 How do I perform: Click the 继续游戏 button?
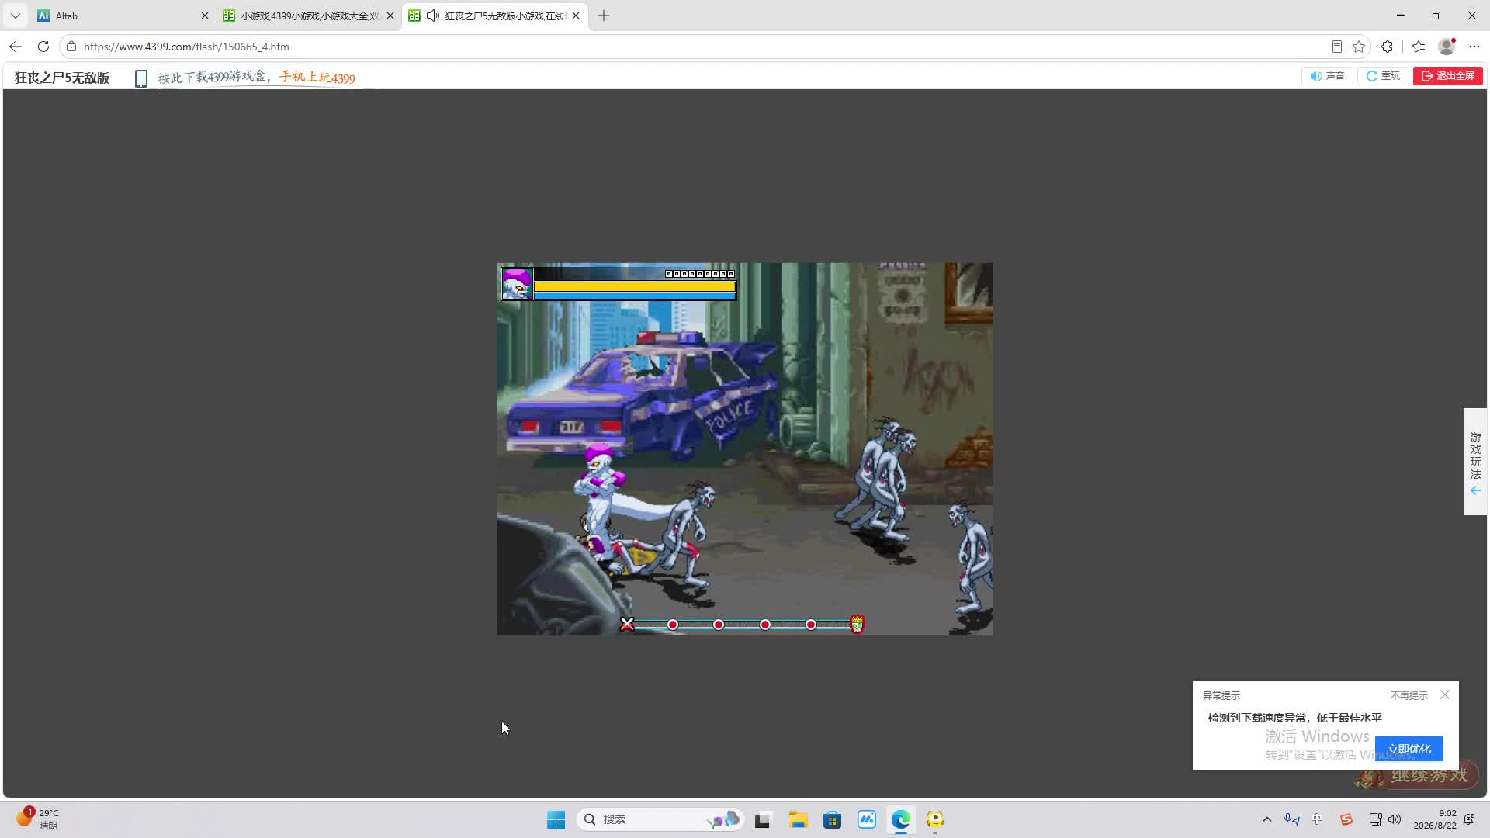(x=1419, y=775)
